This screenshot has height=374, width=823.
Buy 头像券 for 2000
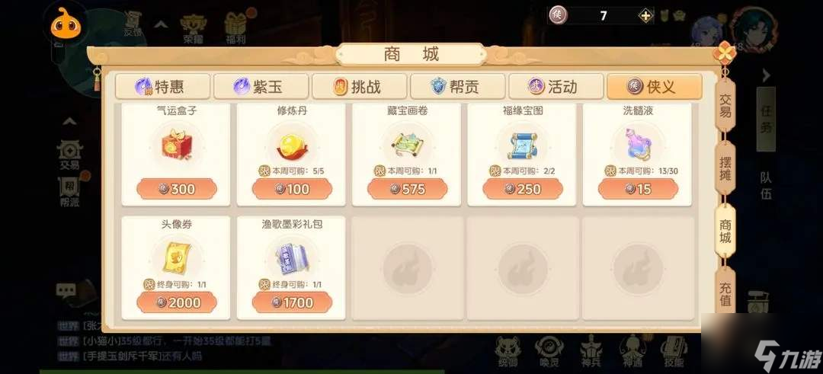tap(176, 302)
